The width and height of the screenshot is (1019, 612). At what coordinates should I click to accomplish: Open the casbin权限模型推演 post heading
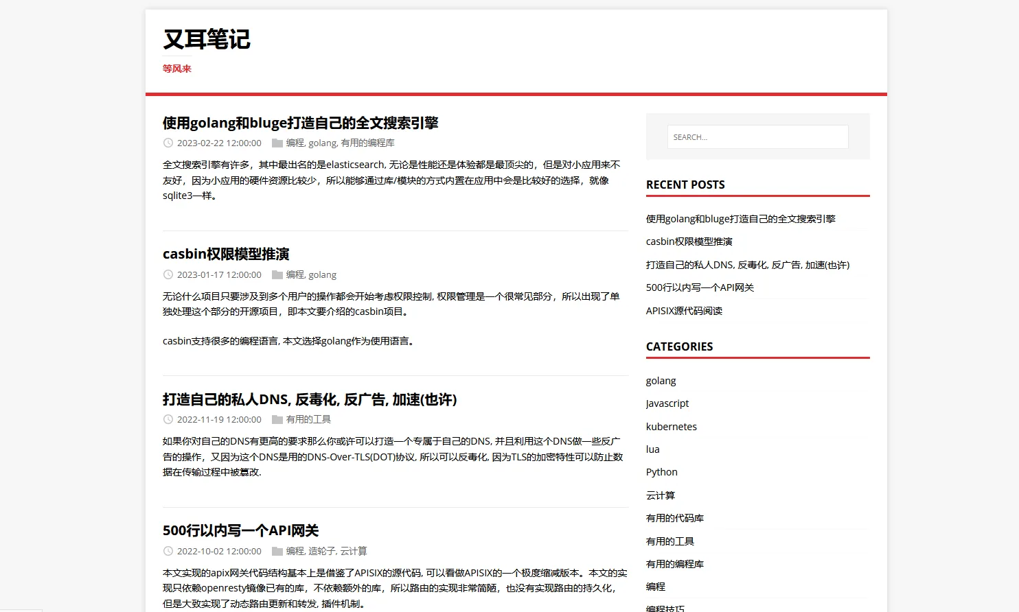click(226, 254)
